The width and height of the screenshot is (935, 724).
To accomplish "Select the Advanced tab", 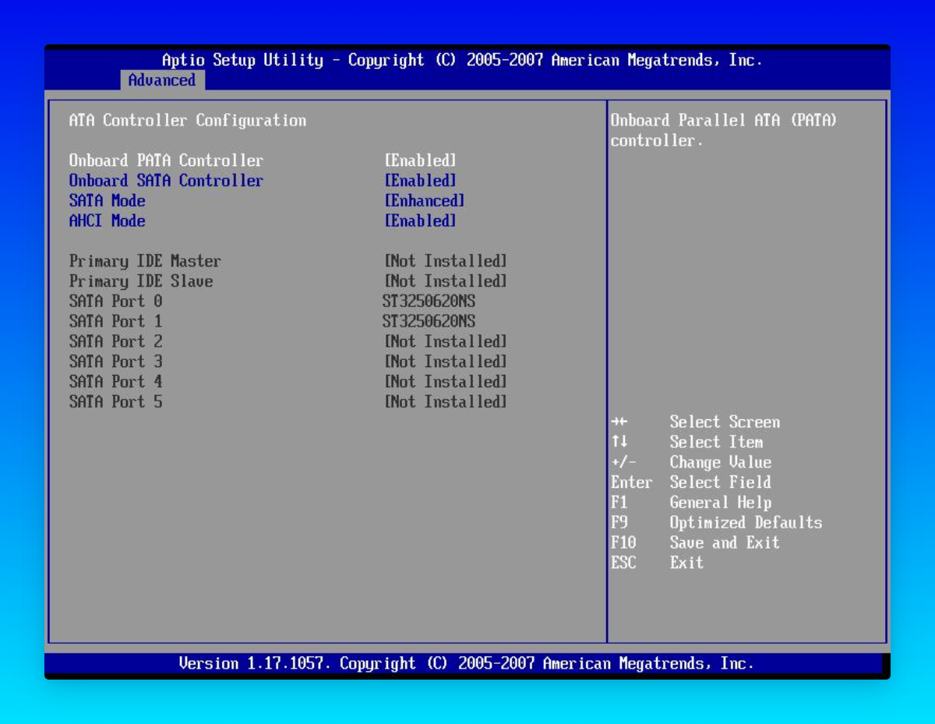I will (162, 80).
